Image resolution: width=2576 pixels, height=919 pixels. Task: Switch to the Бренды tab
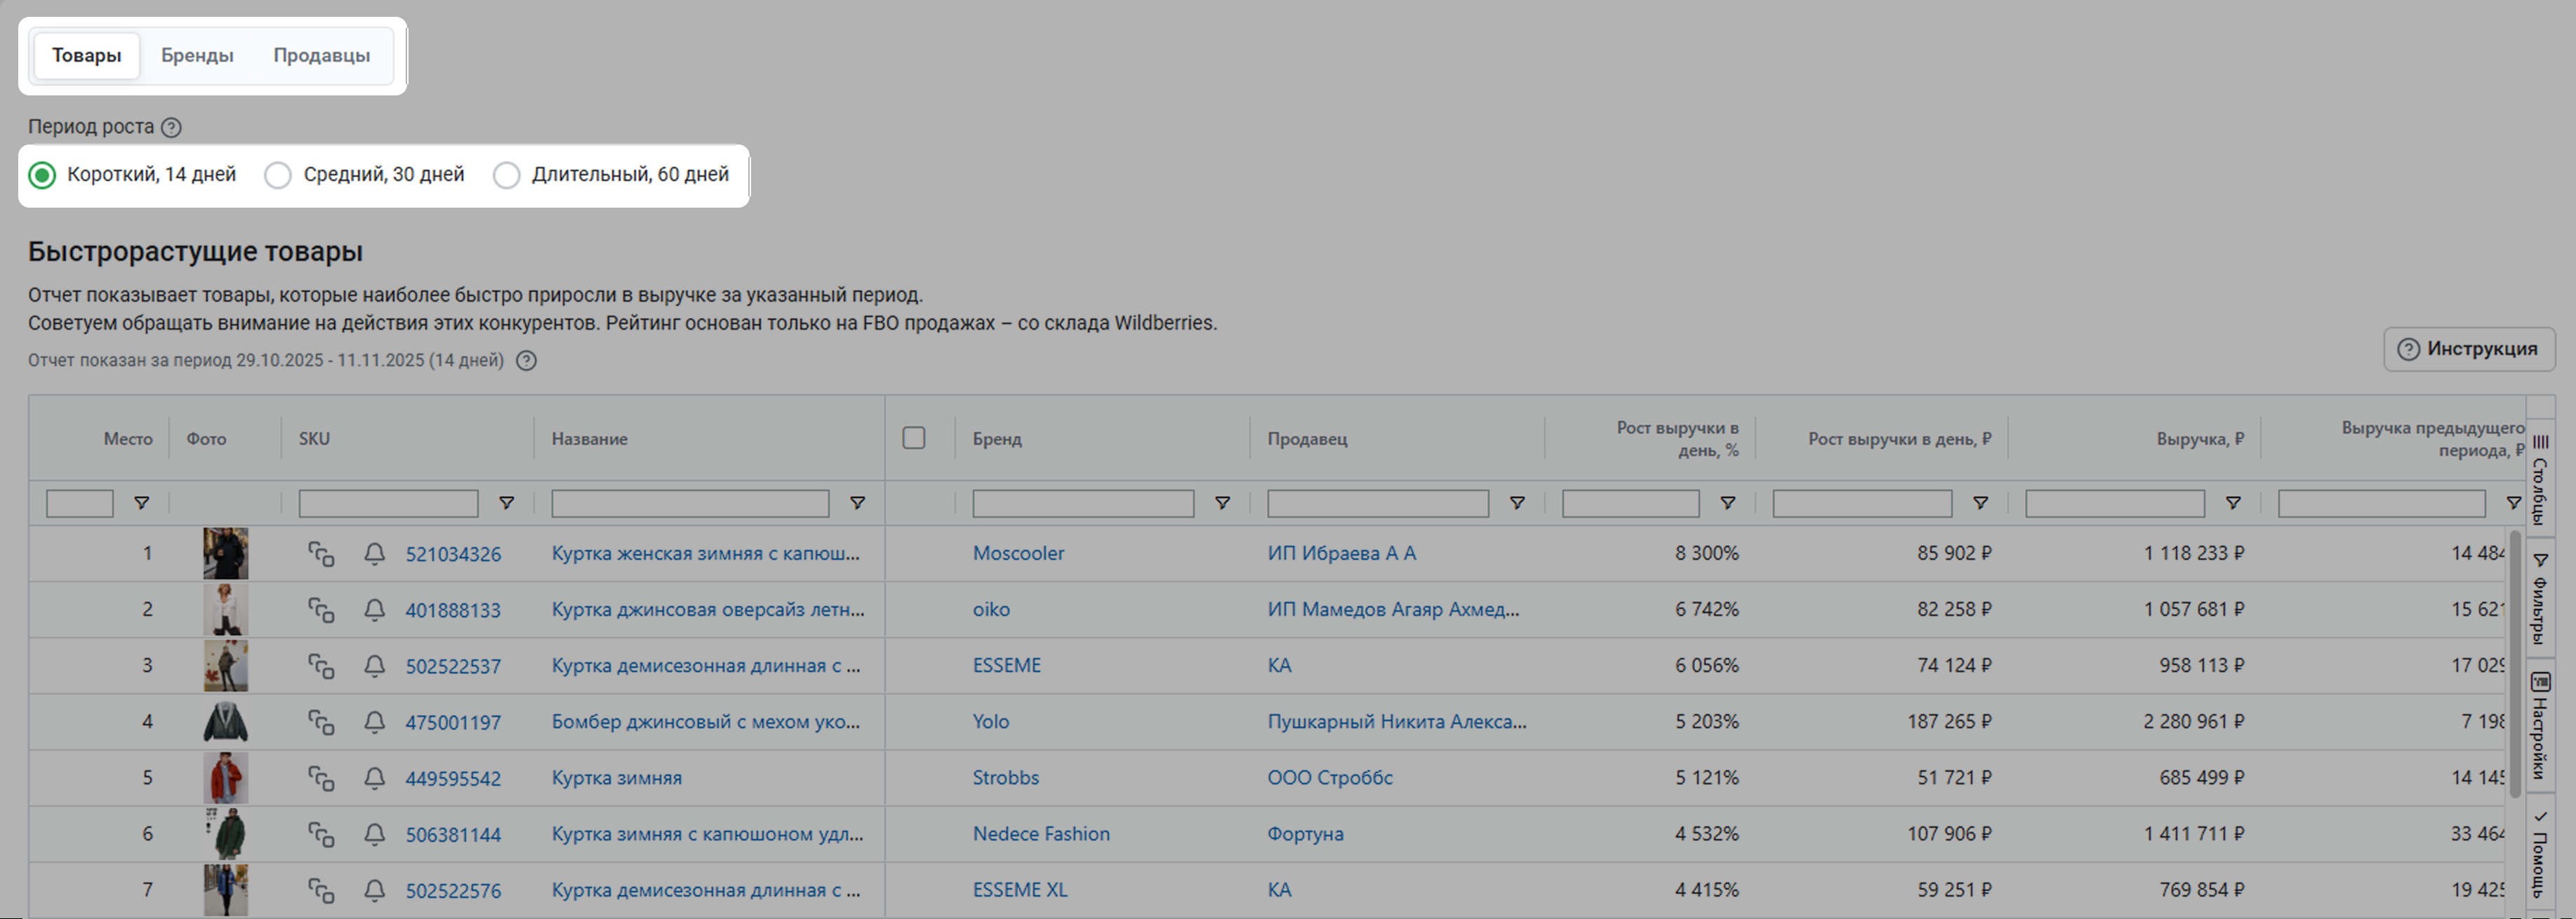pos(197,55)
